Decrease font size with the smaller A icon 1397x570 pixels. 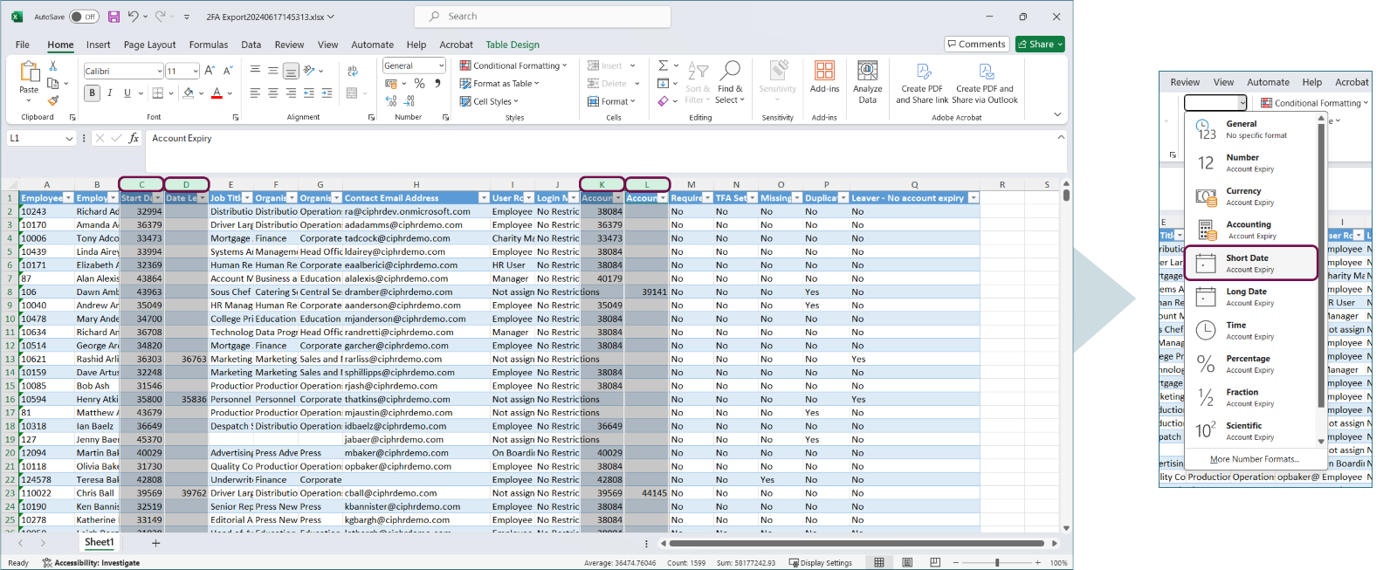click(x=228, y=71)
